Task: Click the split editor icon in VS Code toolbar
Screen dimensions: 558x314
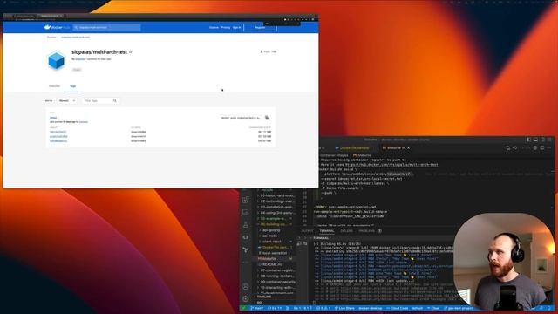Action: (x=542, y=147)
